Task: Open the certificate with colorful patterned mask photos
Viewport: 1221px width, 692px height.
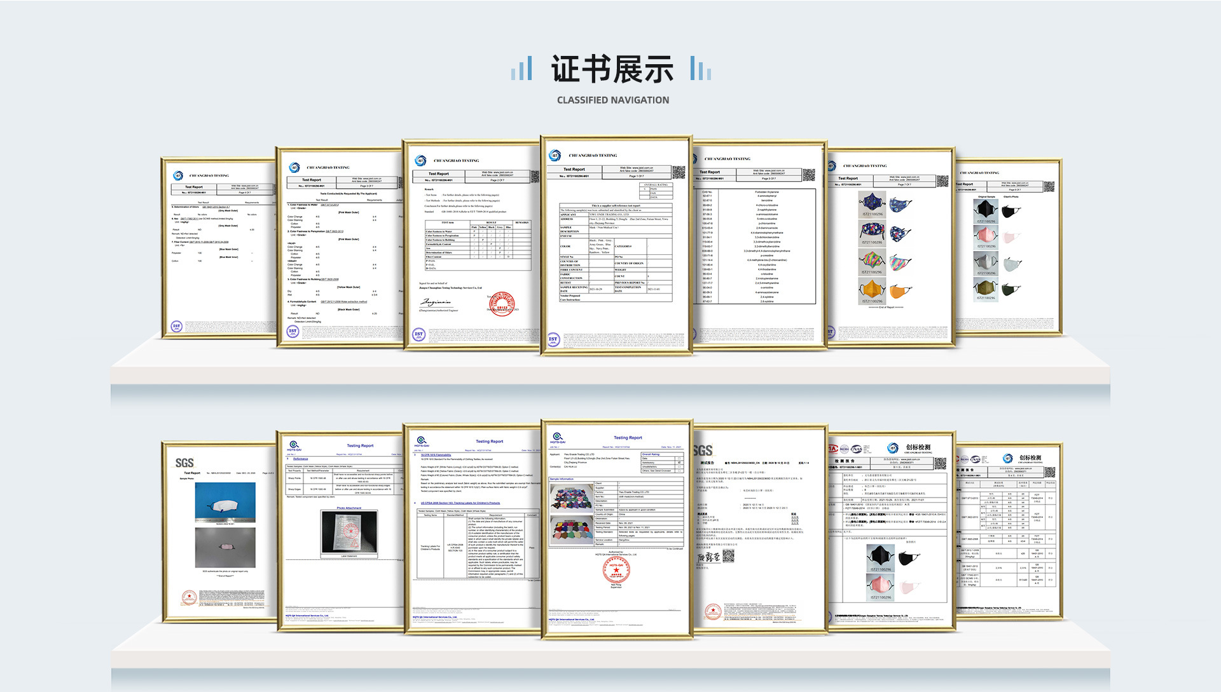Action: coord(890,248)
